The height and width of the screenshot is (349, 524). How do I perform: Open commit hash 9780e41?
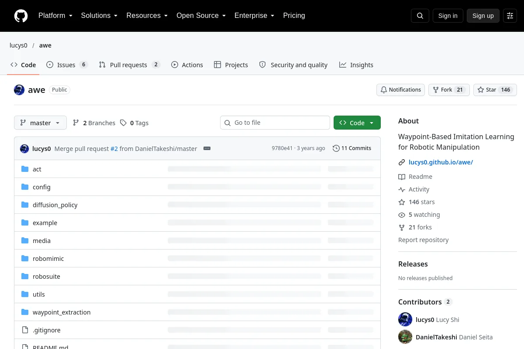[282, 148]
